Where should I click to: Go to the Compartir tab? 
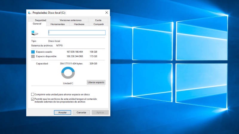pos(99,24)
